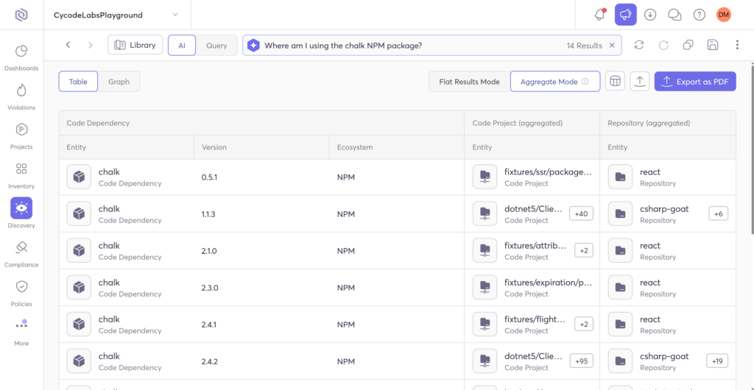Viewport: 754px width, 390px height.
Task: Open the Compliance sidebar item
Action: click(x=21, y=255)
